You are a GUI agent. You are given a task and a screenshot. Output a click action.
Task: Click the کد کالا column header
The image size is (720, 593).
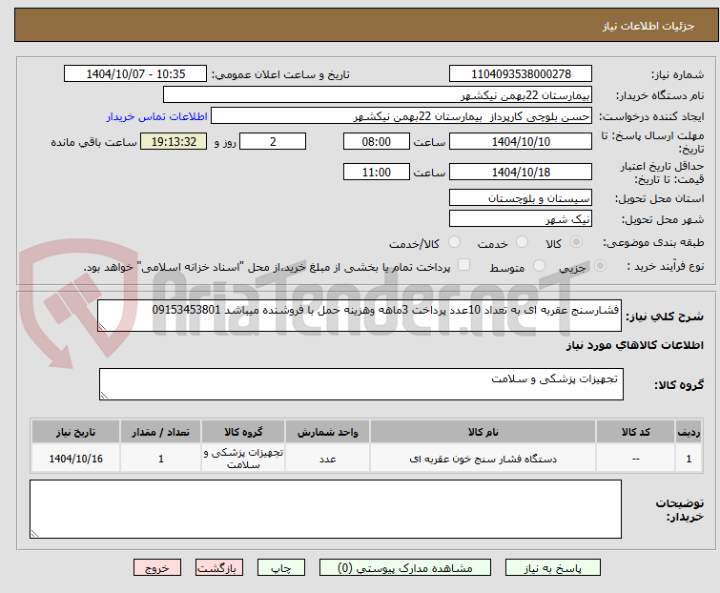635,432
